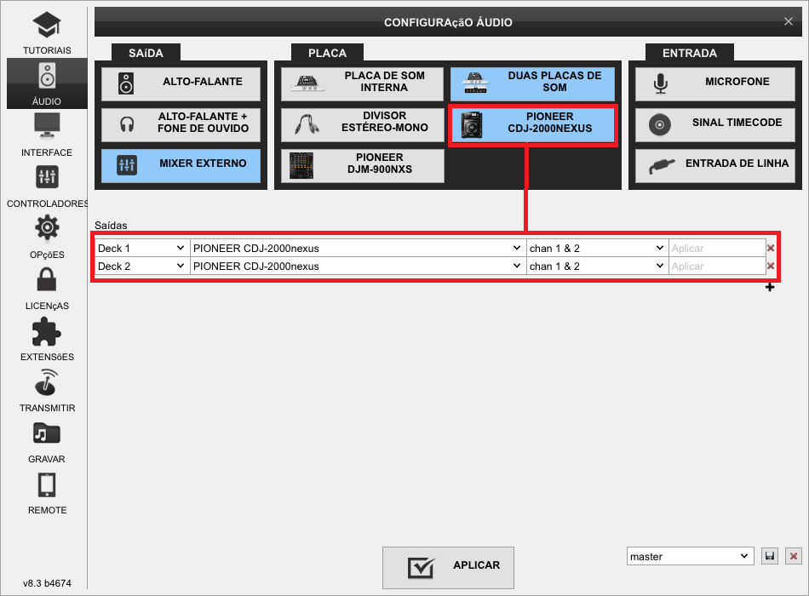Open Deck 2 channel dropdown chan 1 & 2
The image size is (809, 596).
click(598, 266)
